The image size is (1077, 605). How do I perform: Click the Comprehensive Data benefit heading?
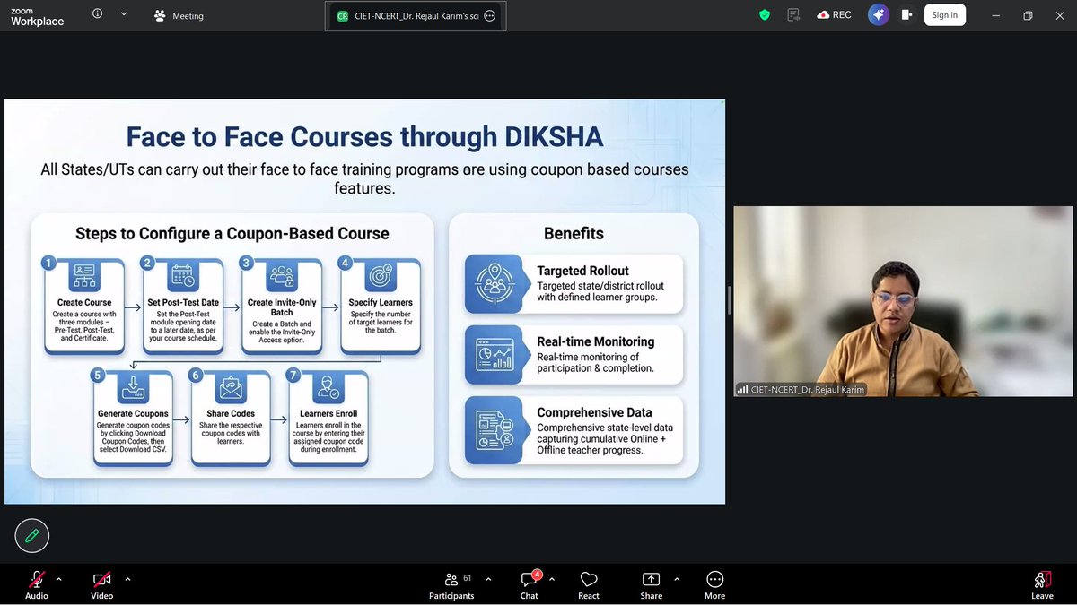click(594, 412)
